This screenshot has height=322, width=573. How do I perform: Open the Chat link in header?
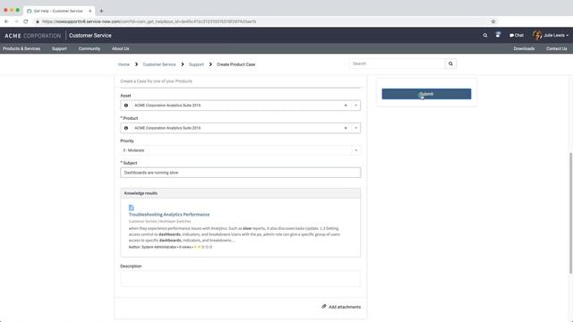[517, 36]
